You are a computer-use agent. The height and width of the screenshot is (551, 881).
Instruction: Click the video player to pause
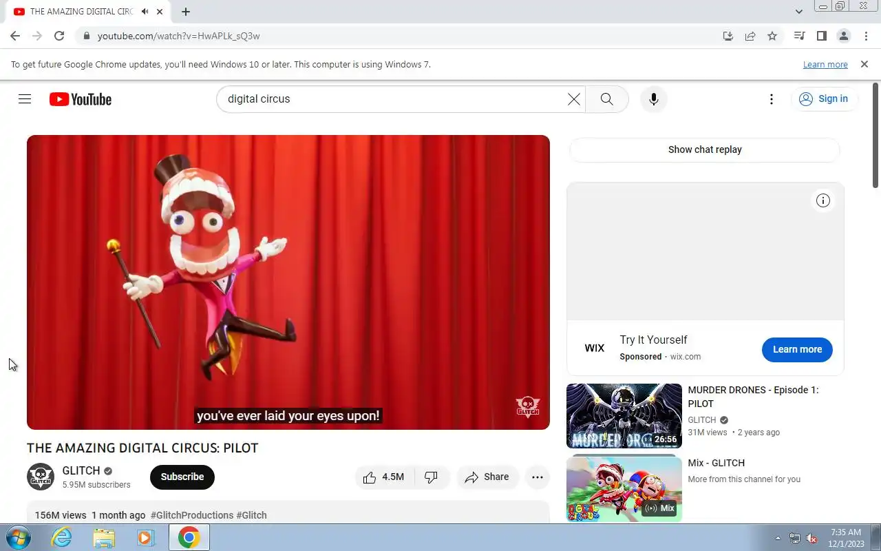click(288, 282)
